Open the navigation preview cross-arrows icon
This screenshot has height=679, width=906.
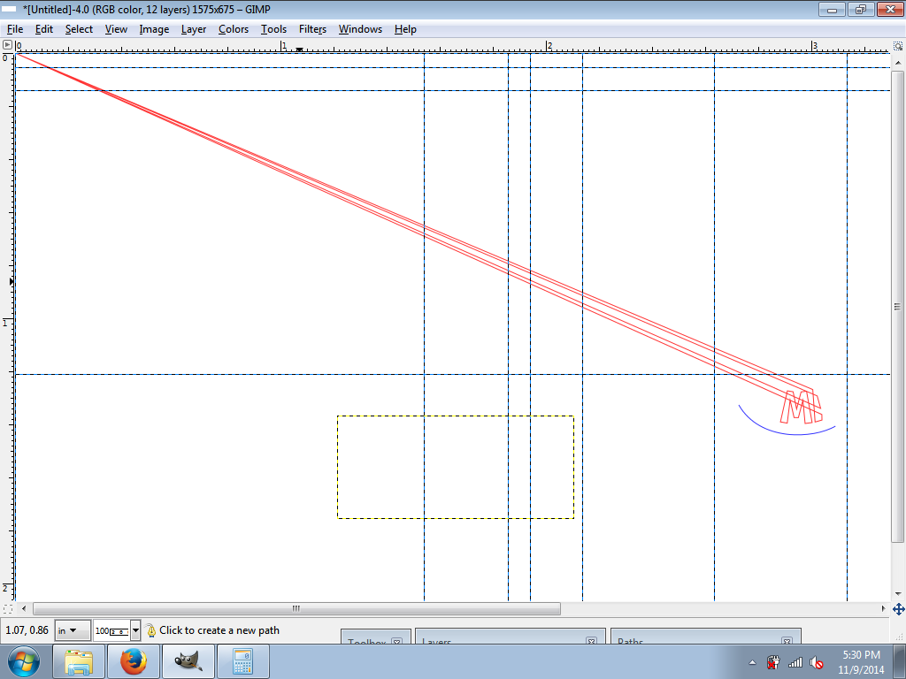click(x=898, y=609)
